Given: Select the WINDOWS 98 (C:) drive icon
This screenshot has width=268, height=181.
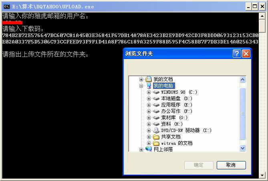Looking at the screenshot, I should [156, 92].
